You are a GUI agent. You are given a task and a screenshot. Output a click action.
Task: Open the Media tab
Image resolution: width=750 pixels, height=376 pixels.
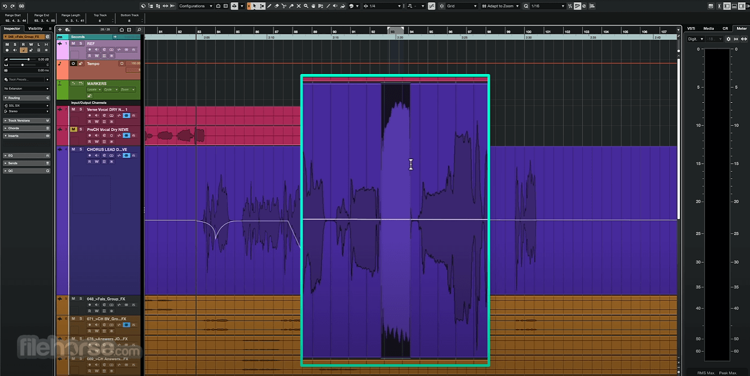click(708, 28)
